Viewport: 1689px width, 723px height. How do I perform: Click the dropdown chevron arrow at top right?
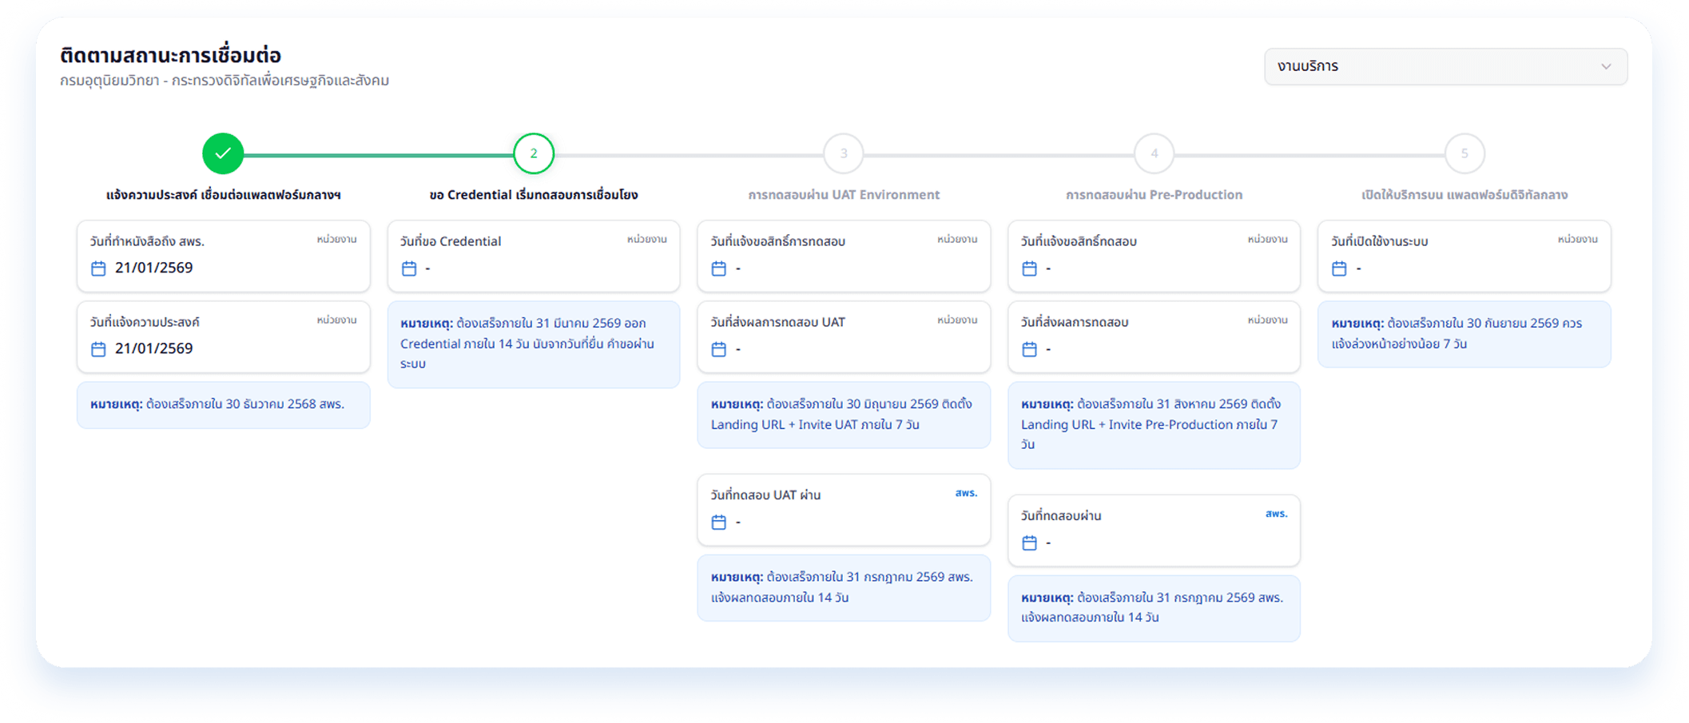(x=1606, y=66)
